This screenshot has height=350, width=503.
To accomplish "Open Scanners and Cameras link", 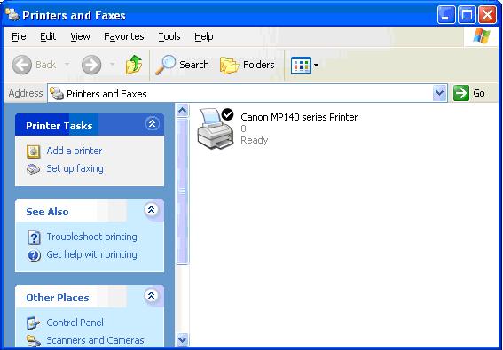I will (x=95, y=340).
